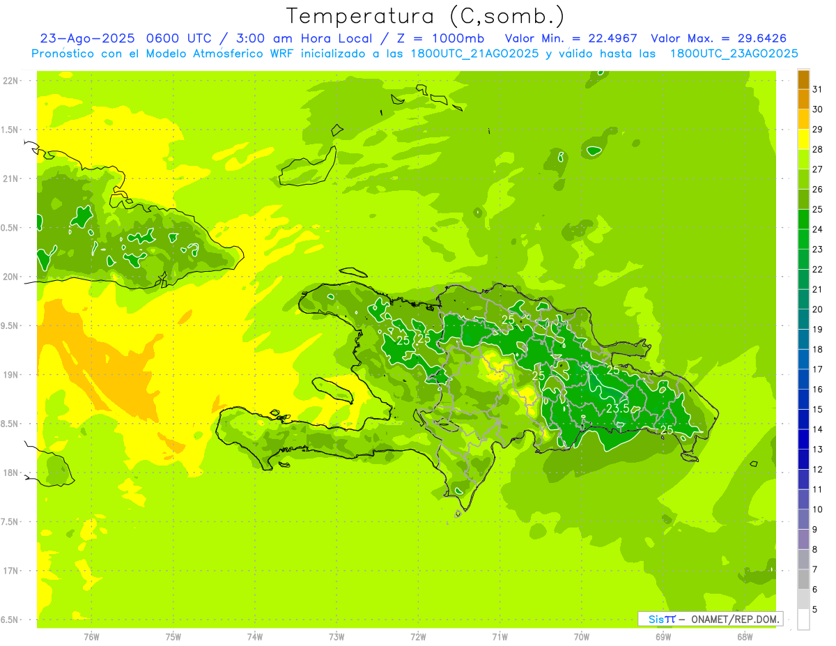Click the '7.5N' latitude axis label
This screenshot has width=836, height=646.
(x=10, y=522)
